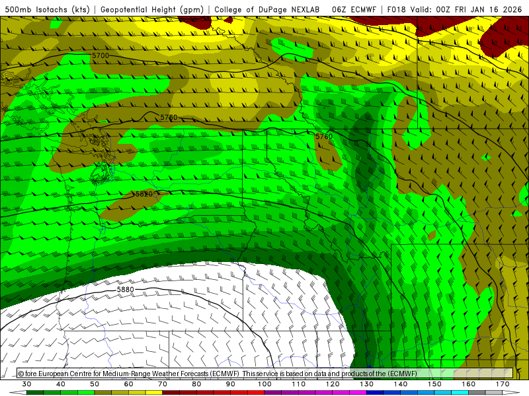Click the 'College of DuPage NEXLAB' label
Image resolution: width=529 pixels, height=396 pixels.
tap(267, 9)
